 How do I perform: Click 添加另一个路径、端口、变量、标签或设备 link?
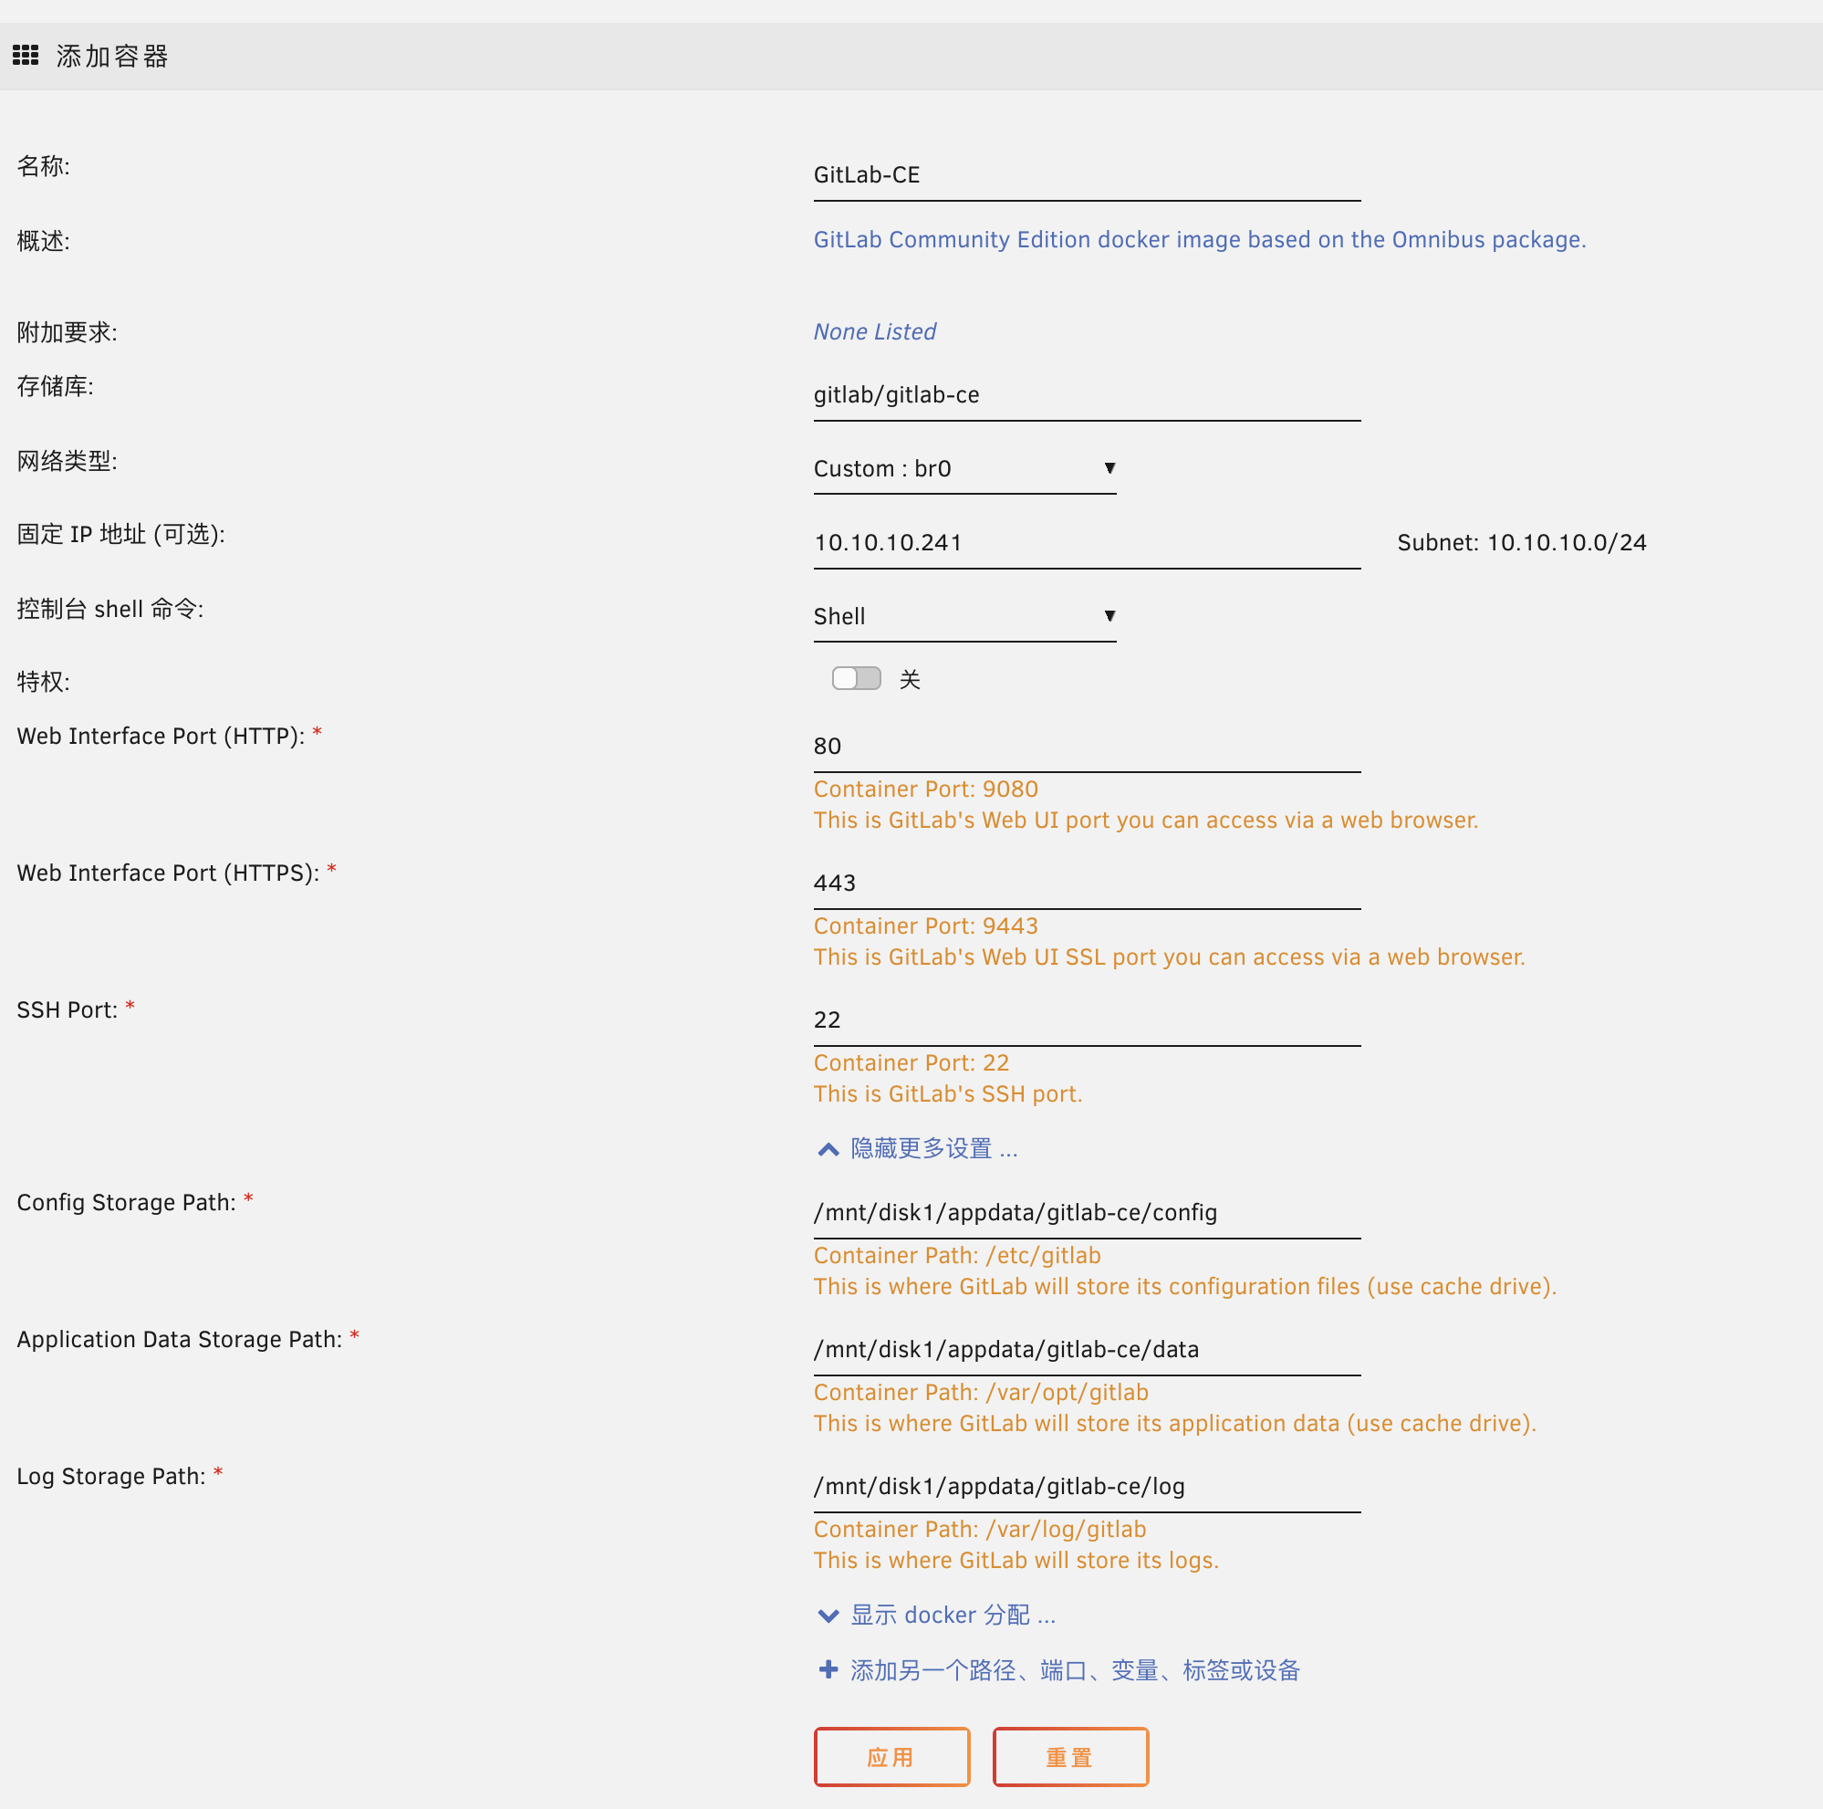point(1075,1670)
